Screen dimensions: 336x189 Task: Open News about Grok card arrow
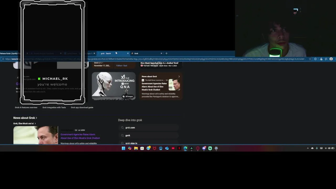pos(179,77)
